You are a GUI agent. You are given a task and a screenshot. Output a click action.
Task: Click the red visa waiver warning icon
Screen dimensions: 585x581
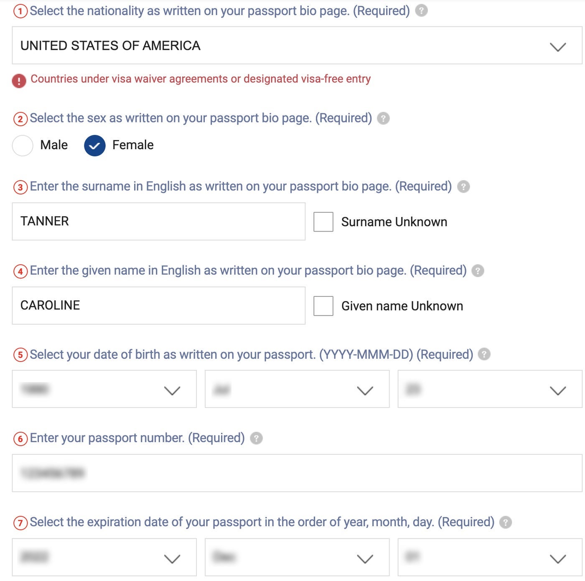click(x=19, y=80)
